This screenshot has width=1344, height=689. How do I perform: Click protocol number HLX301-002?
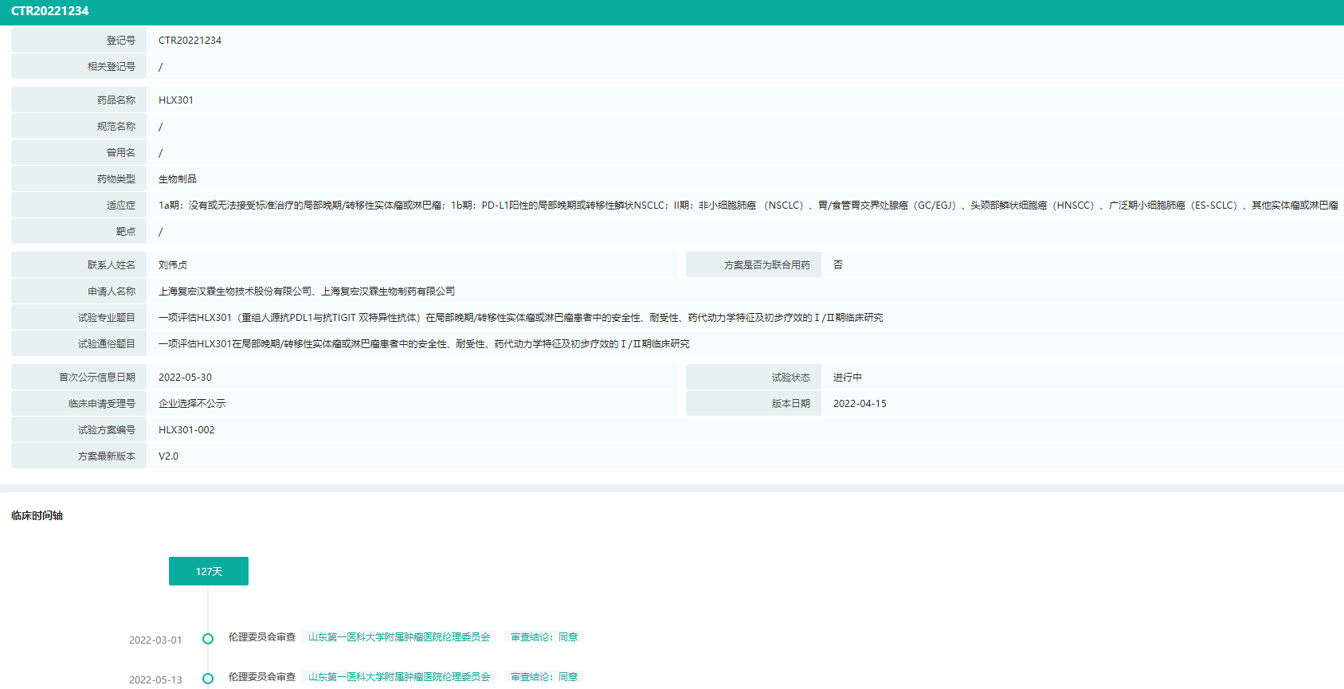click(186, 430)
